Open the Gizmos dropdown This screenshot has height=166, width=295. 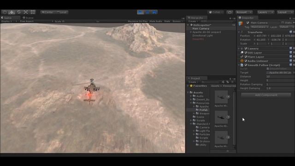(x=178, y=21)
